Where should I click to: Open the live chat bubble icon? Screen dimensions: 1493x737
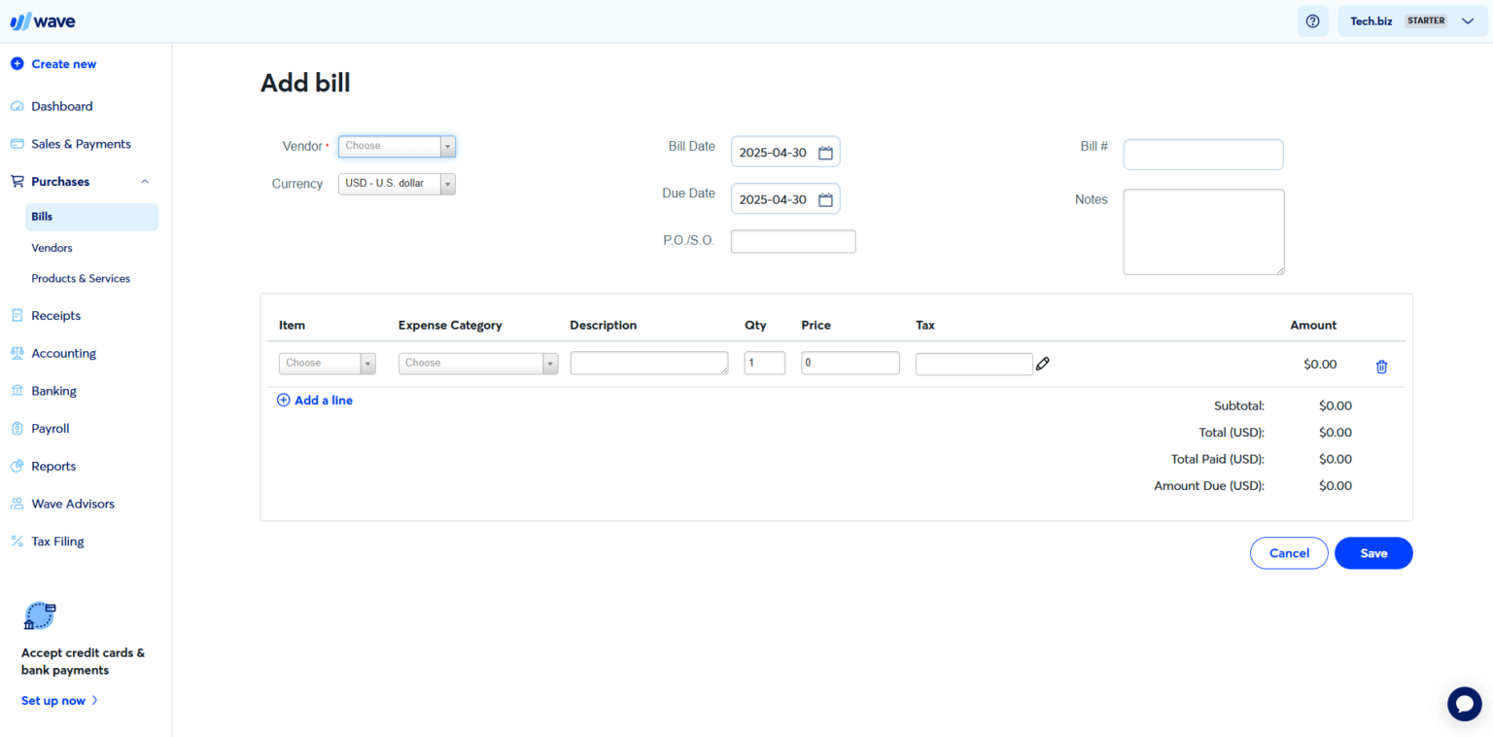point(1464,703)
